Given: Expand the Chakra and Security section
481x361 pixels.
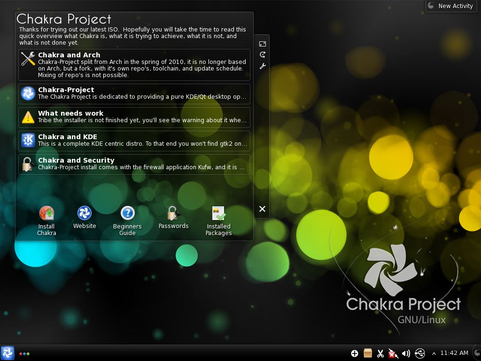Looking at the screenshot, I should (134, 164).
